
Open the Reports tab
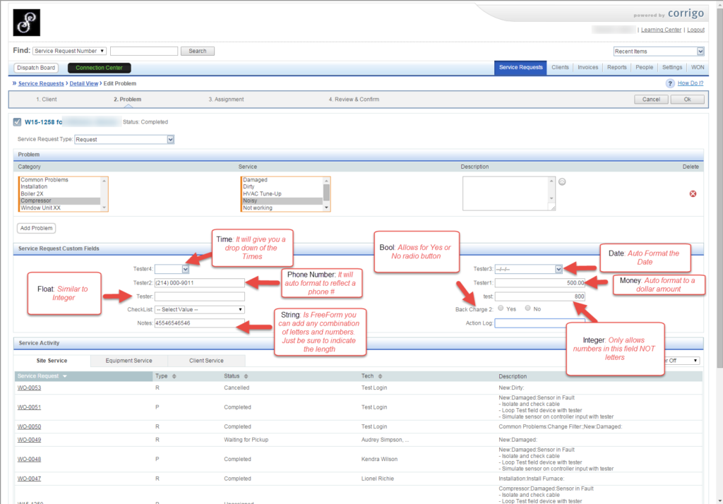616,67
